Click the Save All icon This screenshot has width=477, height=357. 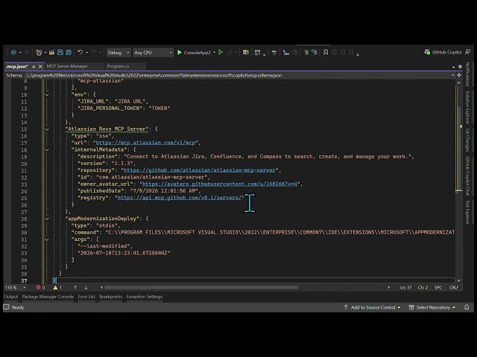click(69, 53)
